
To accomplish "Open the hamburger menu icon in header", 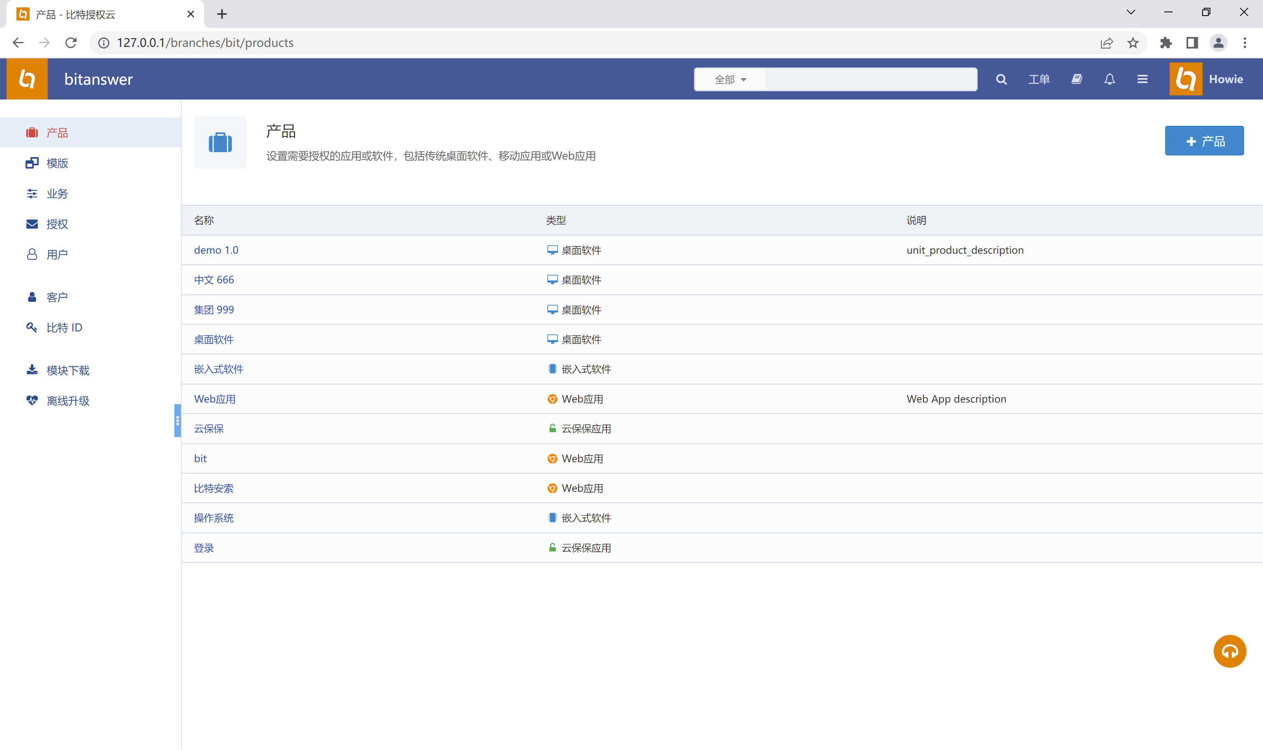I will (x=1142, y=79).
